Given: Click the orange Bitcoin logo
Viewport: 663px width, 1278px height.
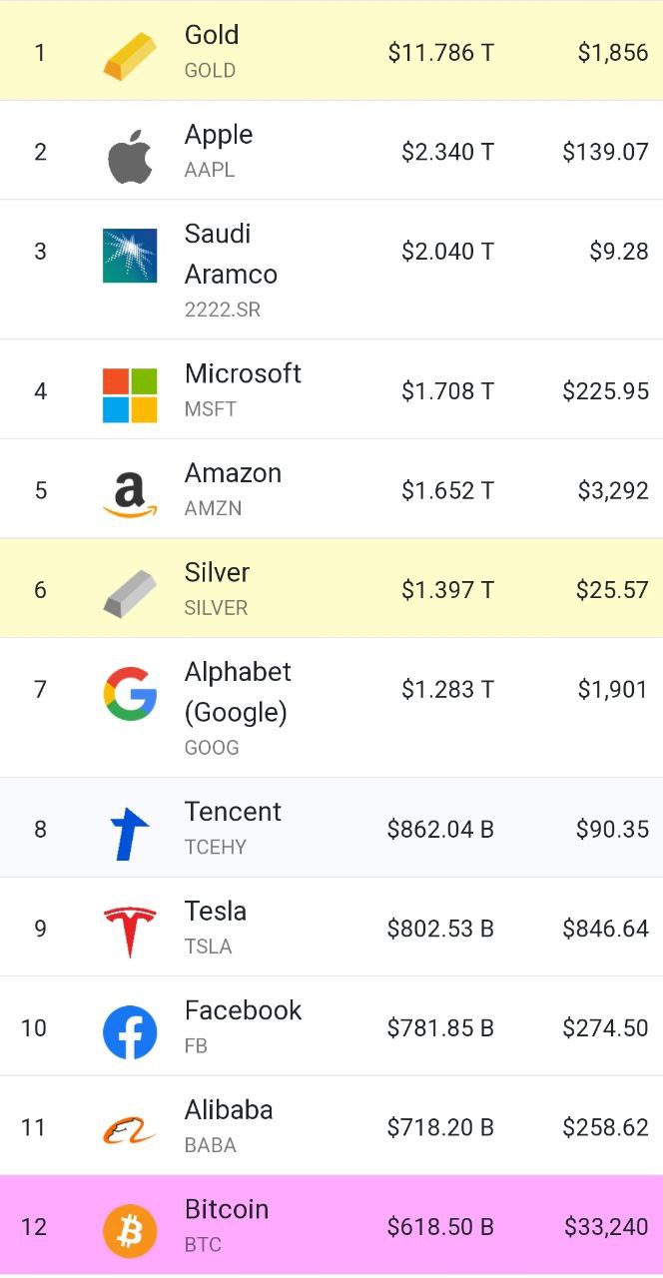Looking at the screenshot, I should [130, 1231].
